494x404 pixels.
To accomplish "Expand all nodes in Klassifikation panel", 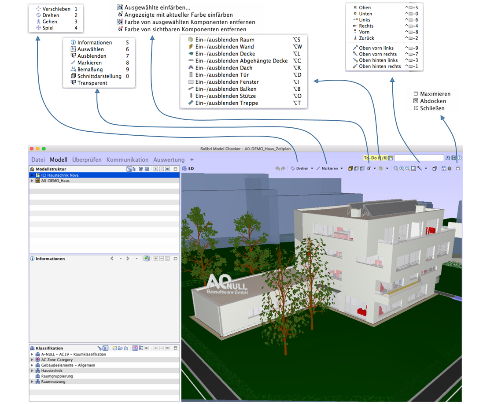I will [x=155, y=348].
